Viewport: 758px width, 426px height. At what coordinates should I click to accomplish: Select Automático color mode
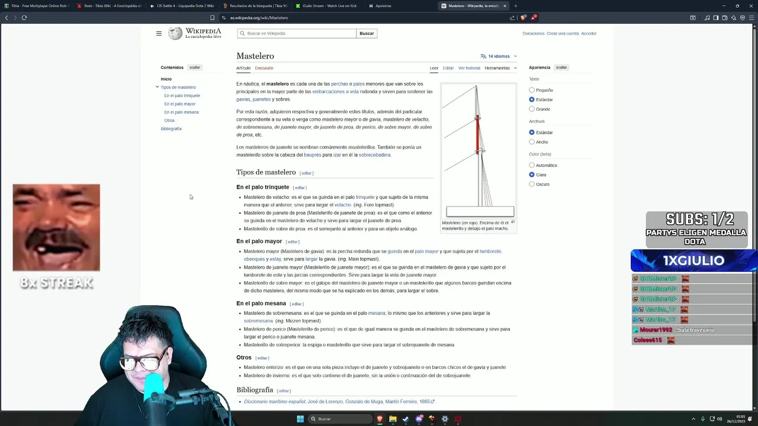(532, 165)
